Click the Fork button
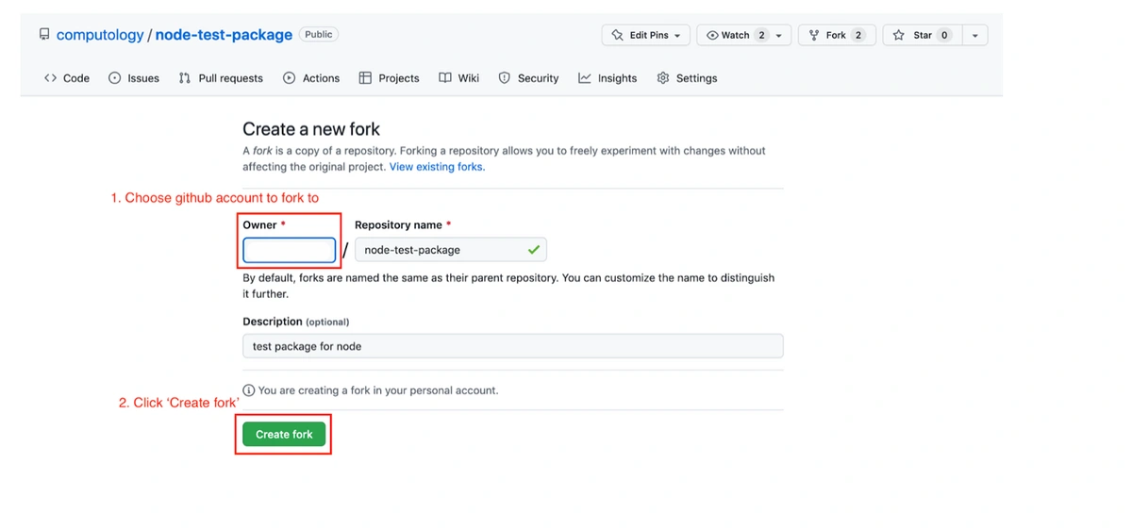 [837, 35]
